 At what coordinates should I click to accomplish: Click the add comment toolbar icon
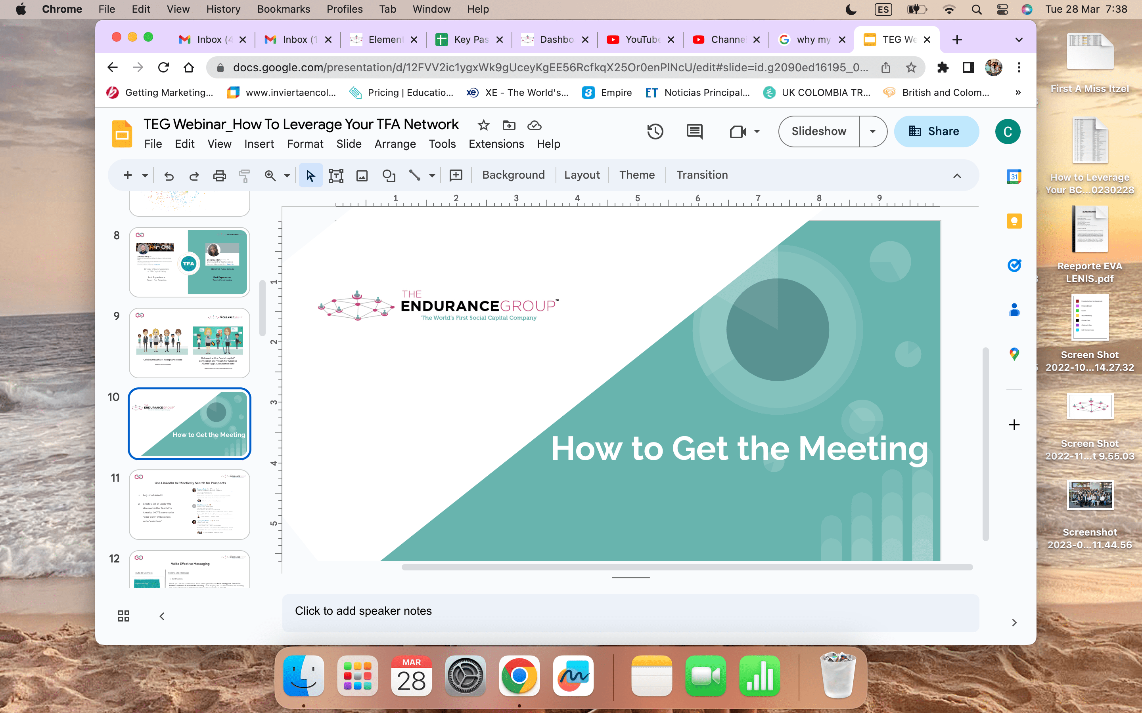[x=456, y=175]
